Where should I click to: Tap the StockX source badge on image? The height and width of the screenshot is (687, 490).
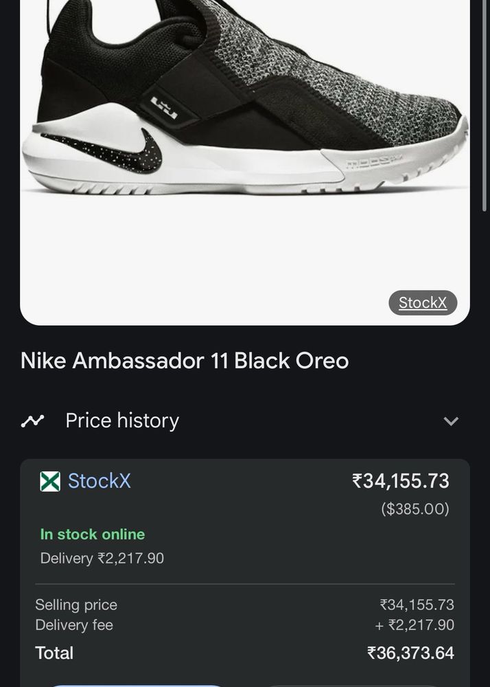pyautogui.click(x=422, y=303)
